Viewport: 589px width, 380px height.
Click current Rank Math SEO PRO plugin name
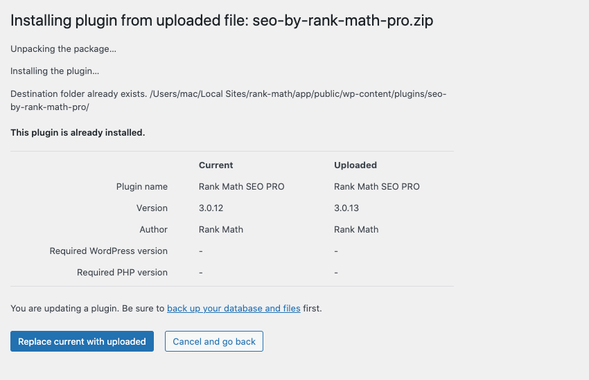coord(242,186)
